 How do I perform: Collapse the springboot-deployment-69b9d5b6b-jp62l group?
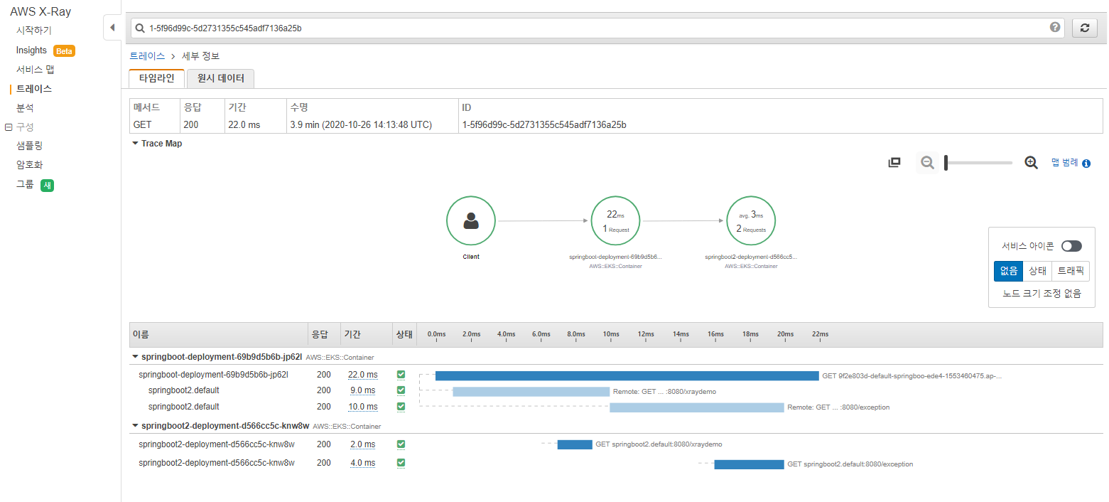click(135, 357)
